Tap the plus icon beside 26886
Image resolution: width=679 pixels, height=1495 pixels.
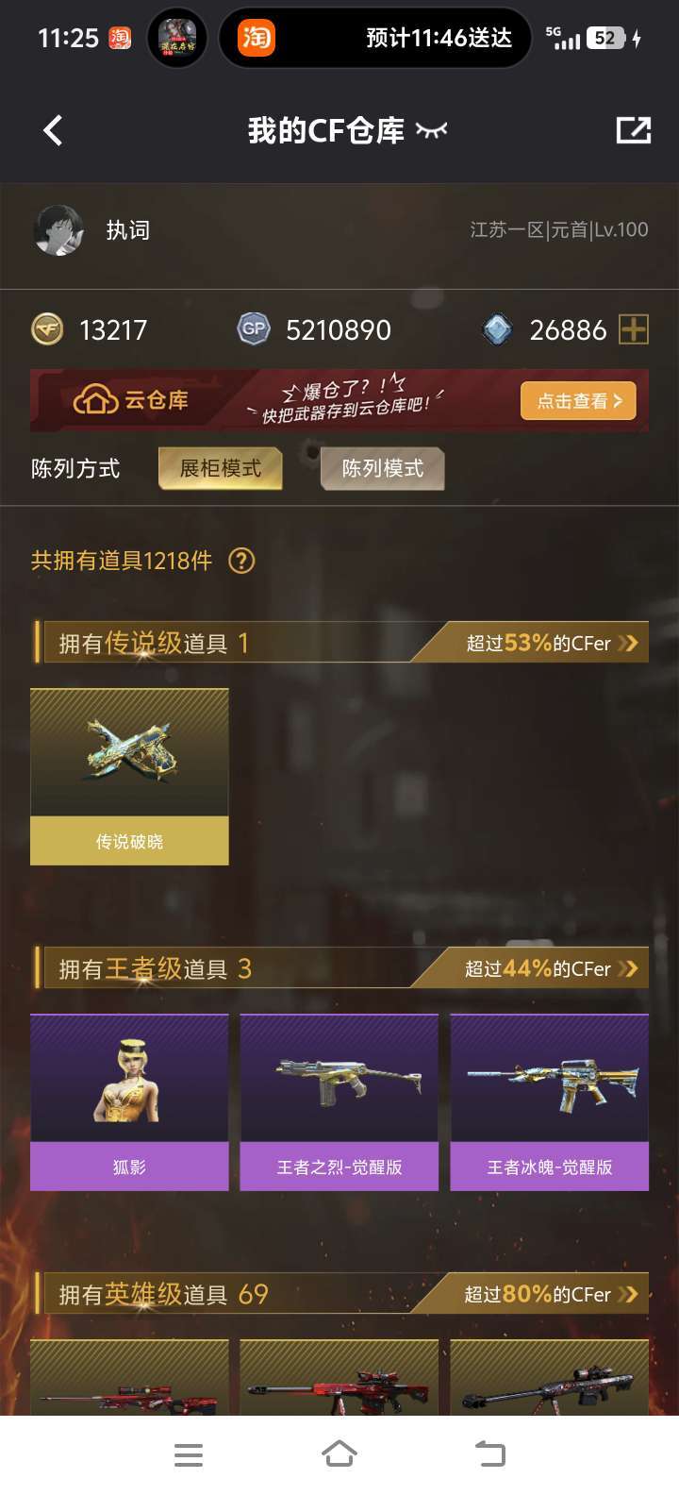coord(634,329)
